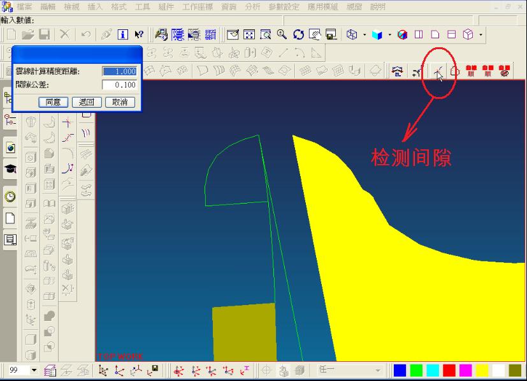
Task: Open the 插入 menu
Action: [x=95, y=7]
